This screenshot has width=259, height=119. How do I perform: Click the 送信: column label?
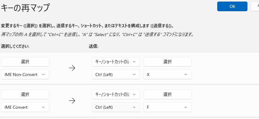94,47
